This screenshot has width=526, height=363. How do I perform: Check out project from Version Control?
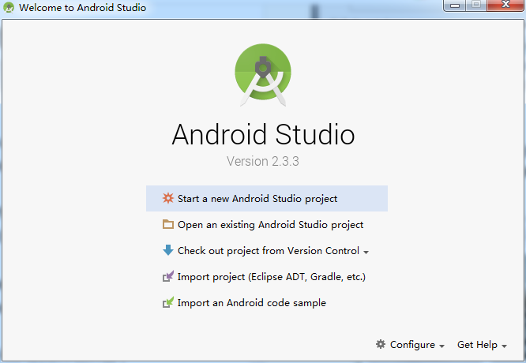(x=267, y=251)
